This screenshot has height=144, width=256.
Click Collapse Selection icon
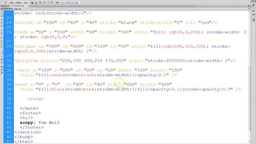point(2,23)
